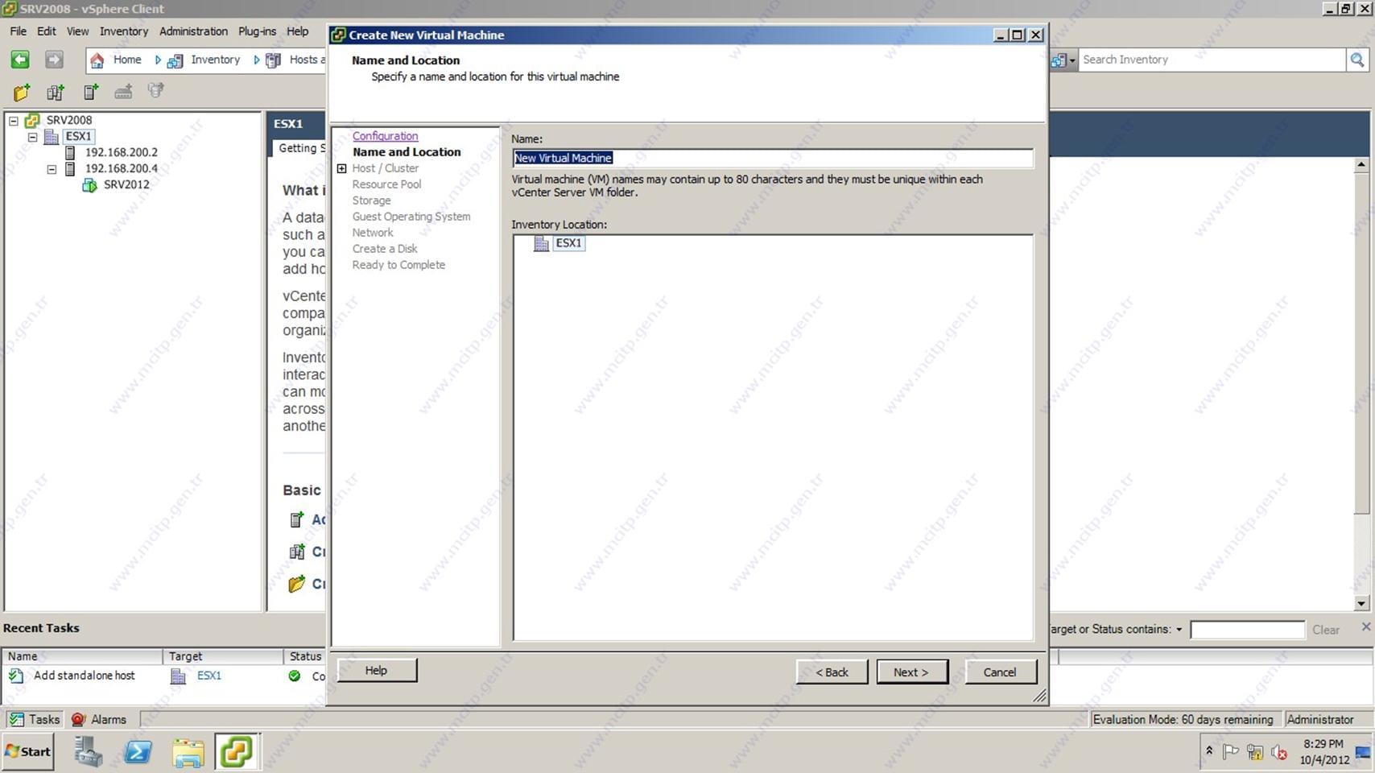This screenshot has width=1375, height=773.
Task: Click the Clear filter button
Action: coord(1326,630)
